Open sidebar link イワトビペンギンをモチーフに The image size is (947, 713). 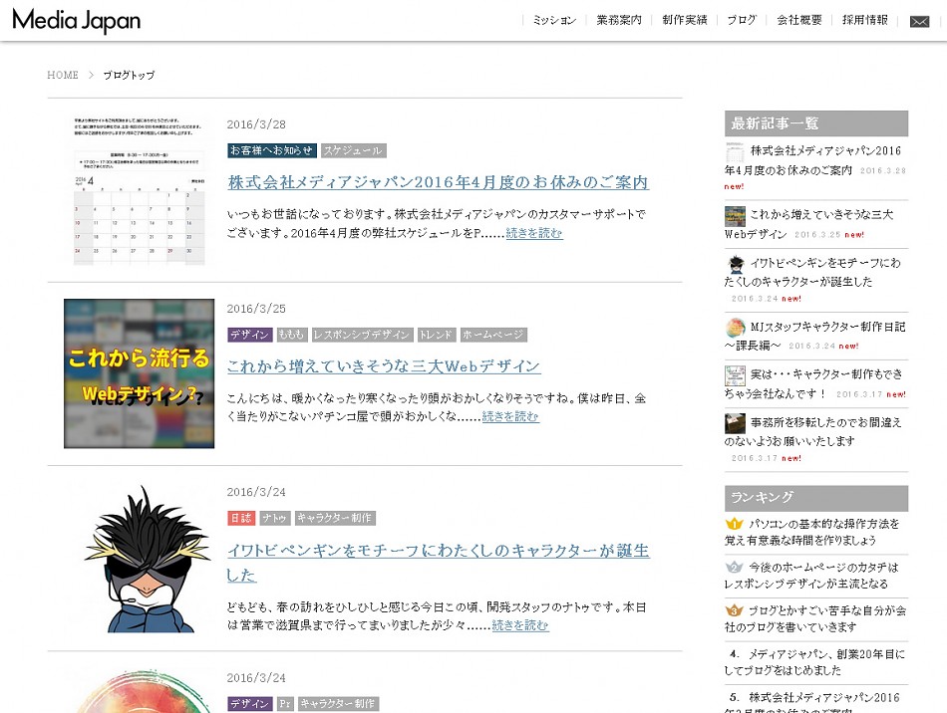pyautogui.click(x=812, y=272)
